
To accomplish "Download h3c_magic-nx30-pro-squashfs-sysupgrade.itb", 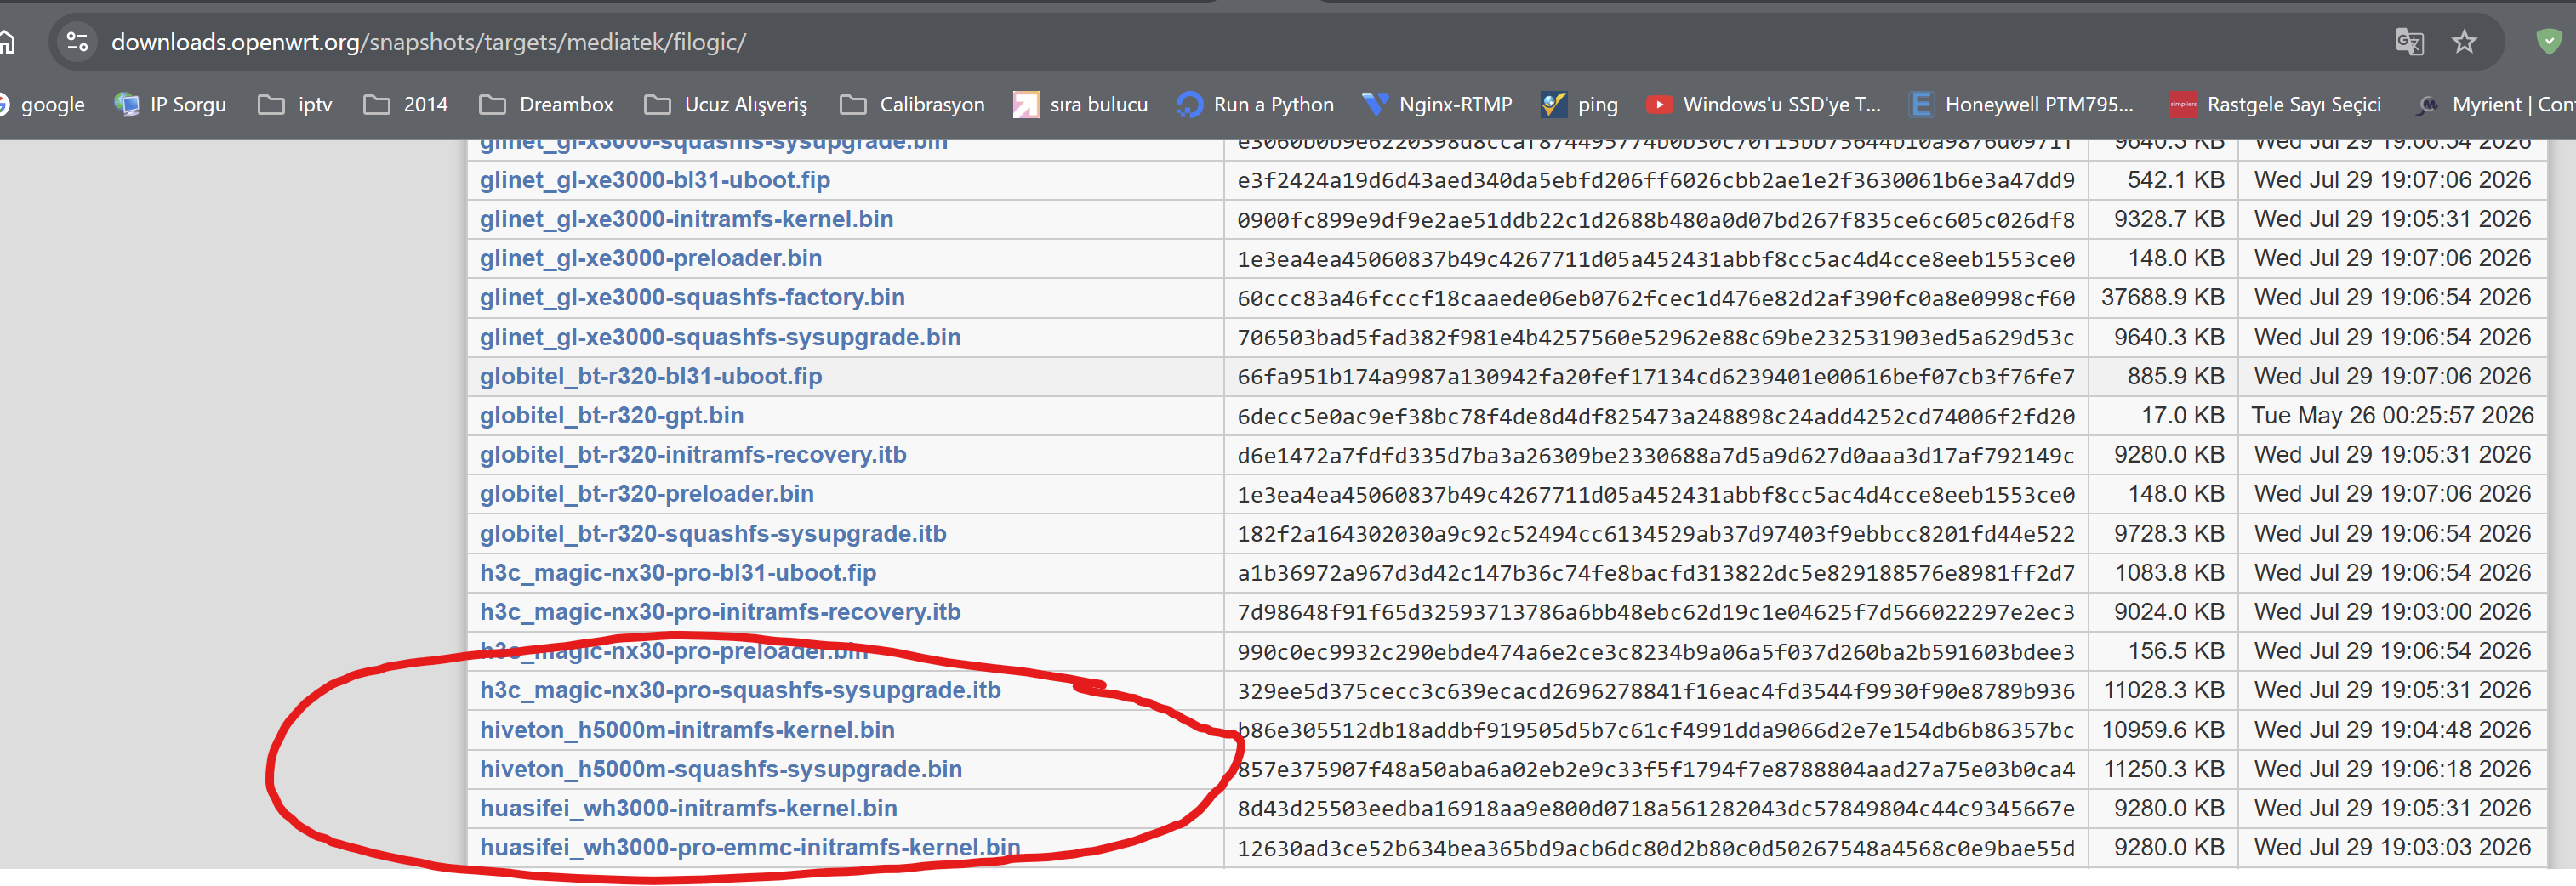I will coord(740,690).
